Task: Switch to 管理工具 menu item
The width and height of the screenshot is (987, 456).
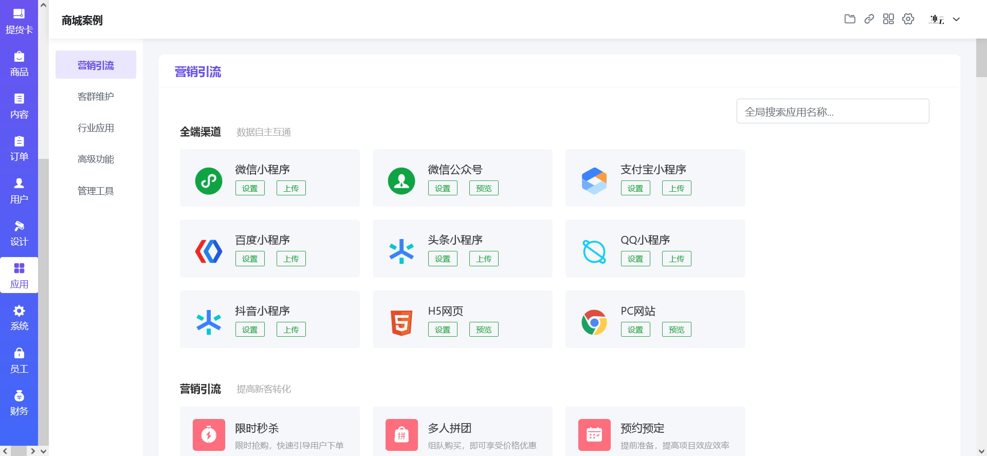Action: 96,191
